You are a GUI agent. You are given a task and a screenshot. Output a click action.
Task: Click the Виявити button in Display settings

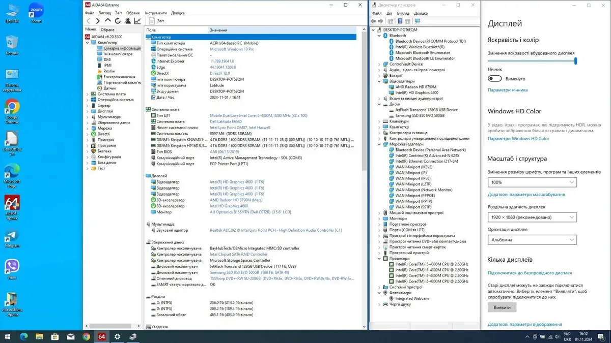pyautogui.click(x=502, y=307)
